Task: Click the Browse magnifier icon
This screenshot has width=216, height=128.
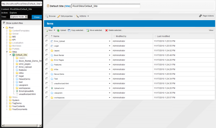Action: (47, 16)
